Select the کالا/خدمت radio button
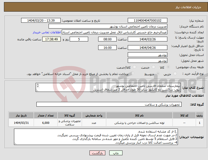The image size is (208, 160). 135,67
